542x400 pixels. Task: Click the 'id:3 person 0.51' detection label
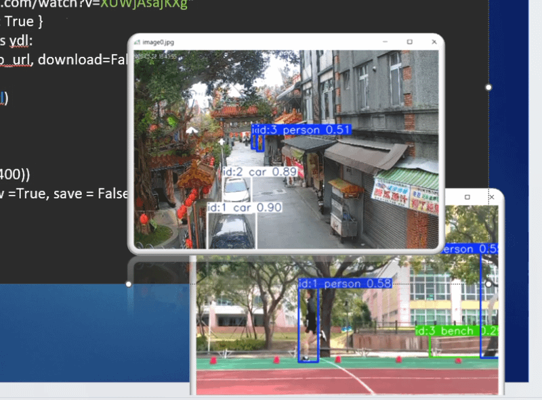coord(301,130)
